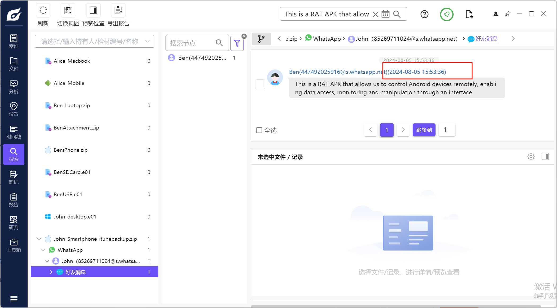
Task: Click the filter funnel icon
Action: tap(237, 43)
